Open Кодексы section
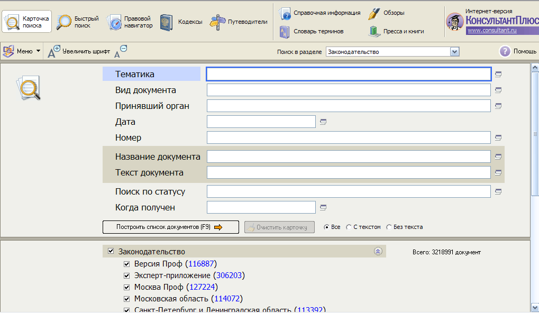The width and height of the screenshot is (539, 313). 181,22
